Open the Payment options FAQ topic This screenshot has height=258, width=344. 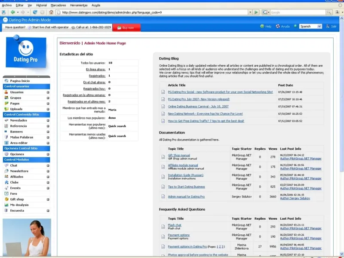179,235
